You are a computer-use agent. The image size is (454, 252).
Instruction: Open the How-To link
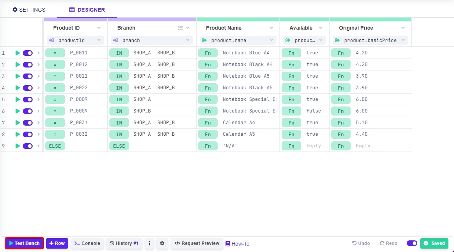coord(237,244)
